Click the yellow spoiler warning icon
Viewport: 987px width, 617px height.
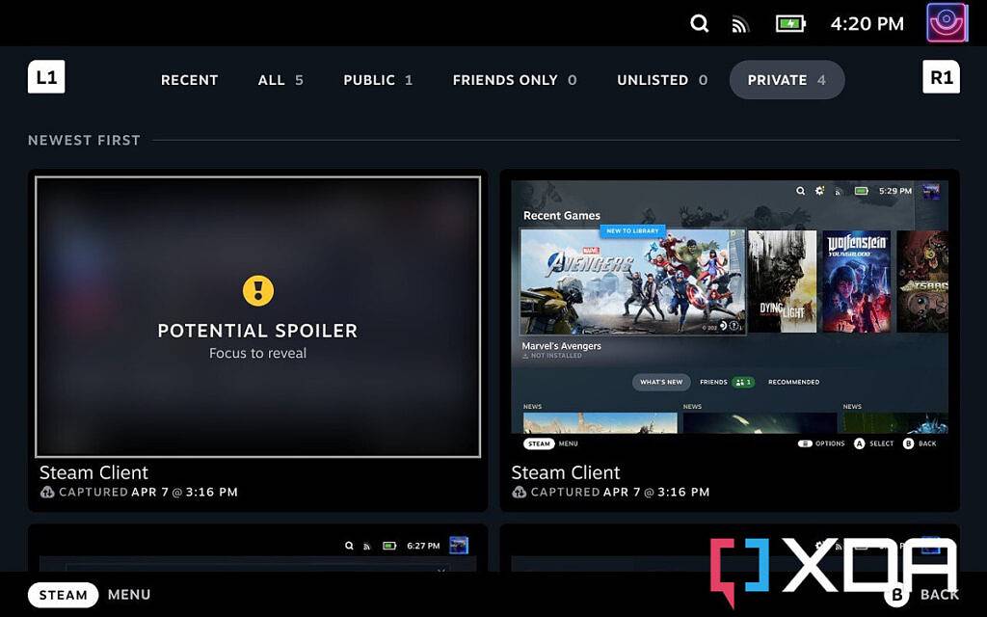[258, 291]
